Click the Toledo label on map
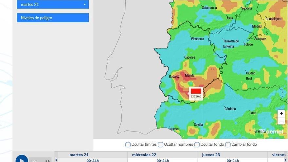This screenshot has height=162, width=288. (x=248, y=45)
